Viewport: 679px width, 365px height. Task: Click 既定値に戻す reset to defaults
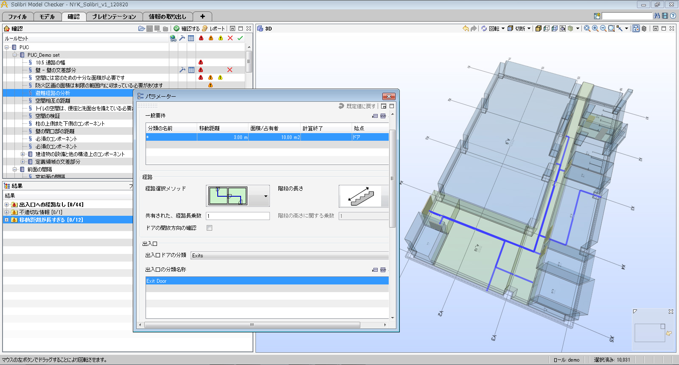point(357,106)
